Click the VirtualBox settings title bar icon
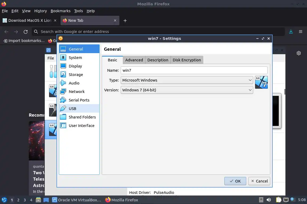The image size is (307, 204). tap(61, 39)
